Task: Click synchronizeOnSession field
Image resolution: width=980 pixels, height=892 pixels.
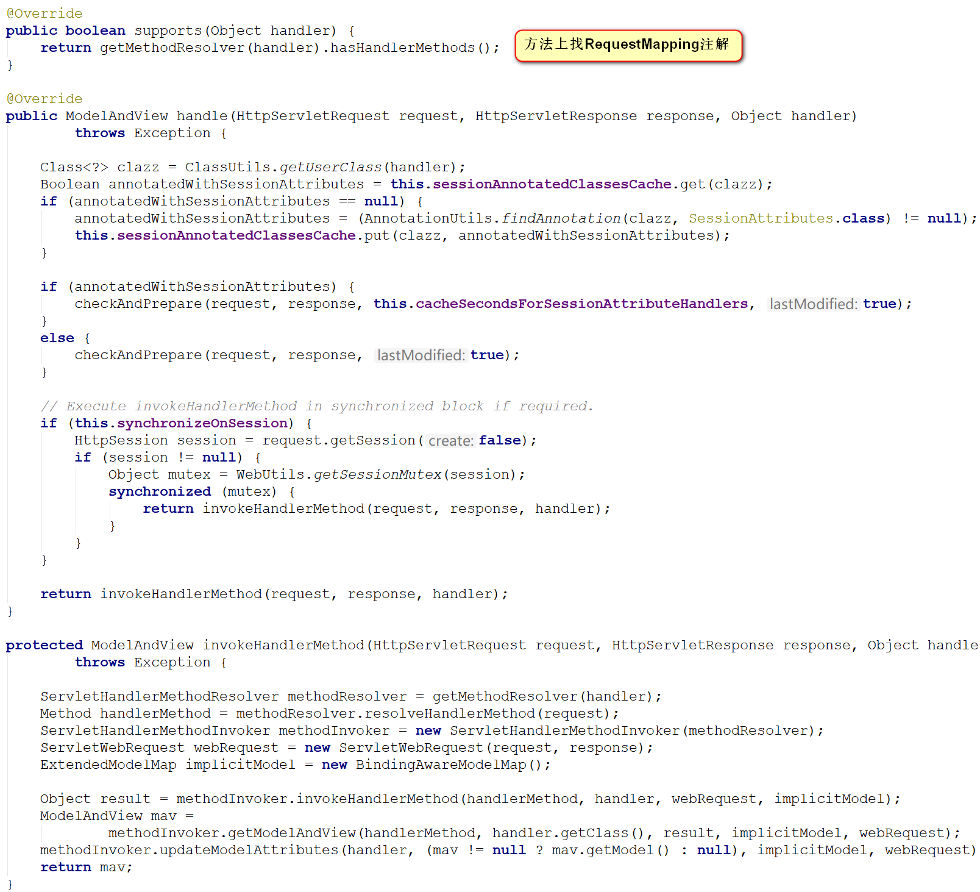Action: click(x=202, y=423)
